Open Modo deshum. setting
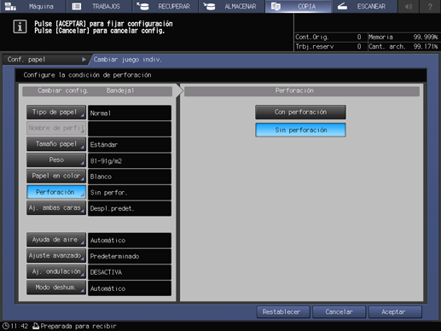Image resolution: width=441 pixels, height=331 pixels. pyautogui.click(x=56, y=287)
